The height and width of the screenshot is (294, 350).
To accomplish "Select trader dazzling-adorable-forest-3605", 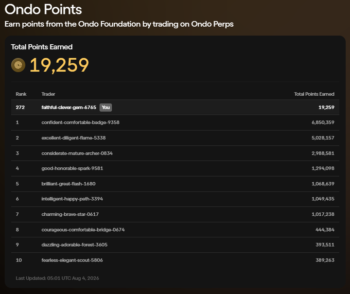I will point(74,245).
